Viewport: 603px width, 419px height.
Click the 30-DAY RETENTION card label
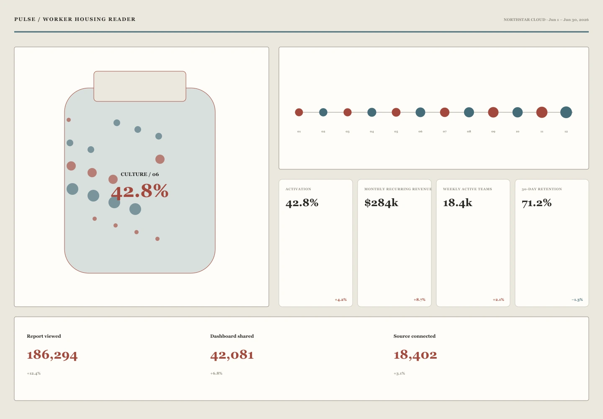542,189
